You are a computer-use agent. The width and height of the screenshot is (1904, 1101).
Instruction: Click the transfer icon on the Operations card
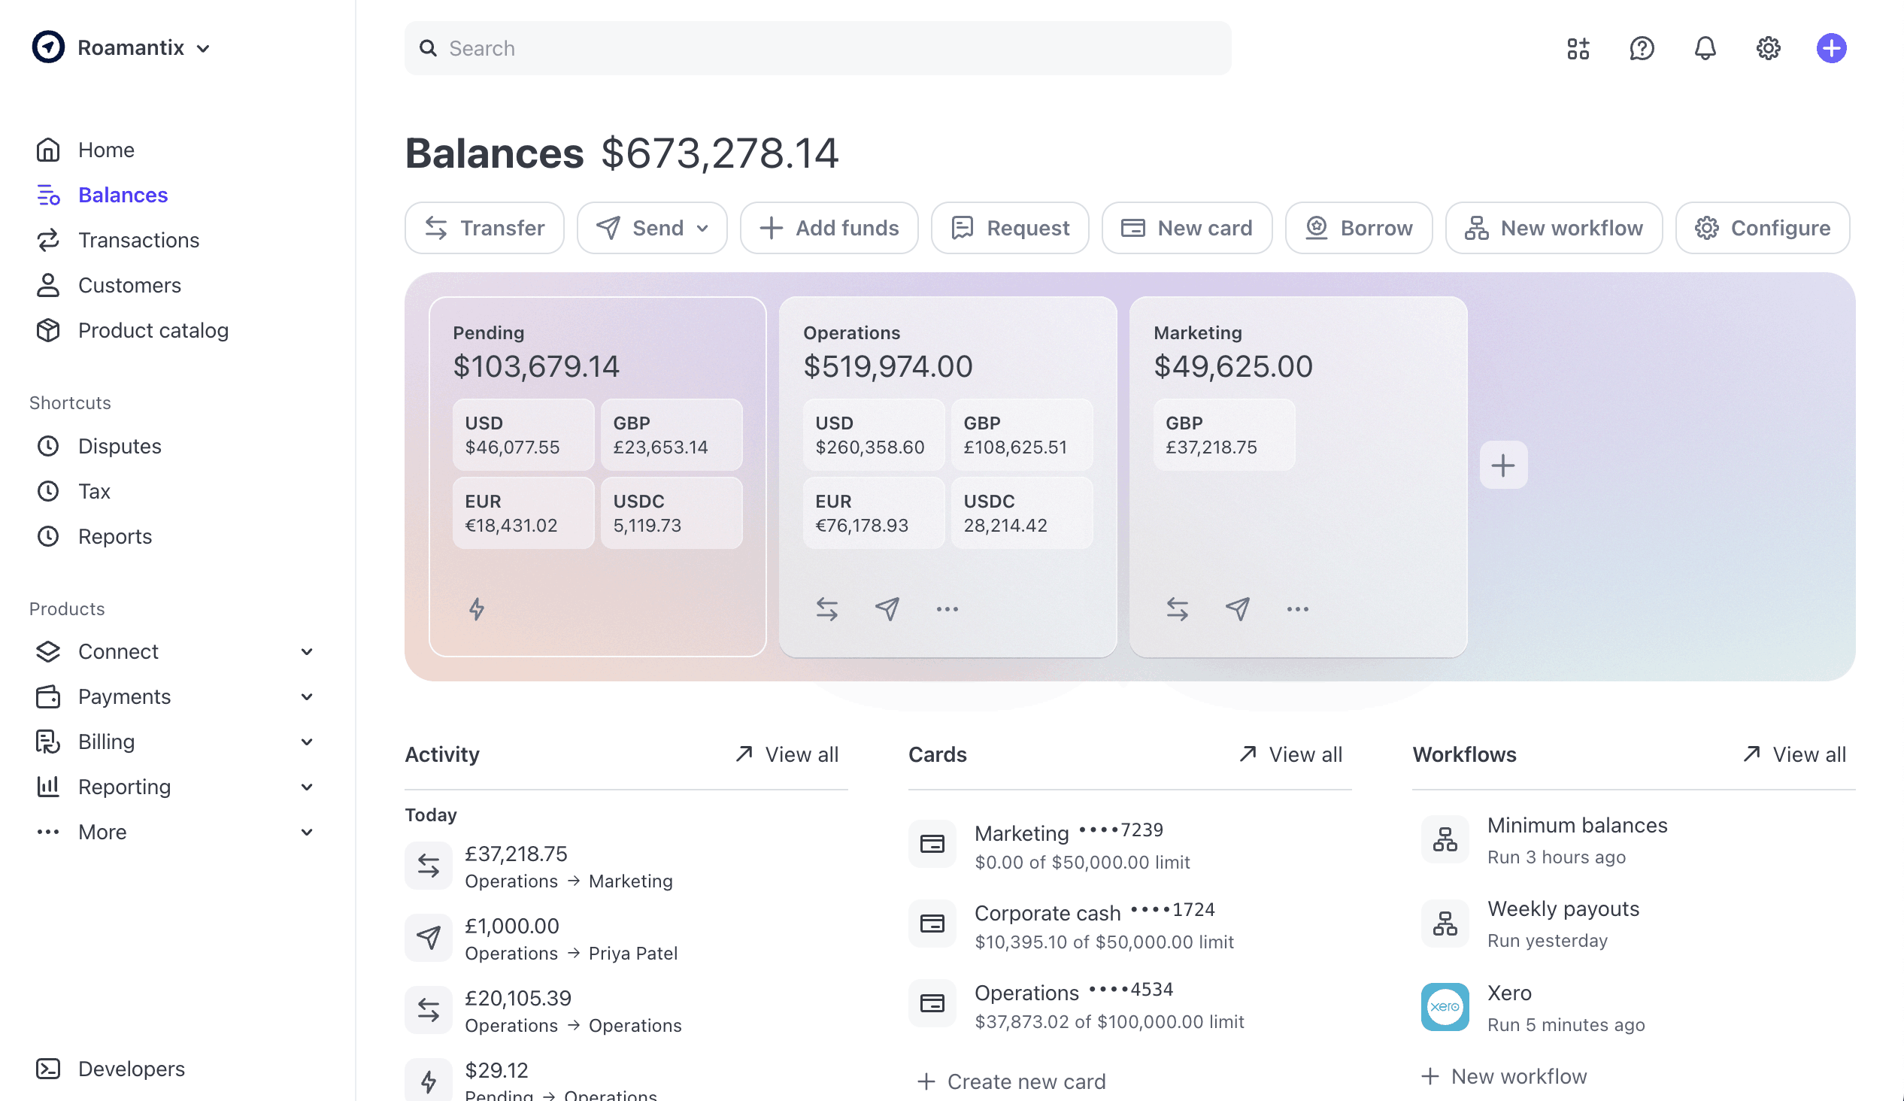click(x=826, y=609)
